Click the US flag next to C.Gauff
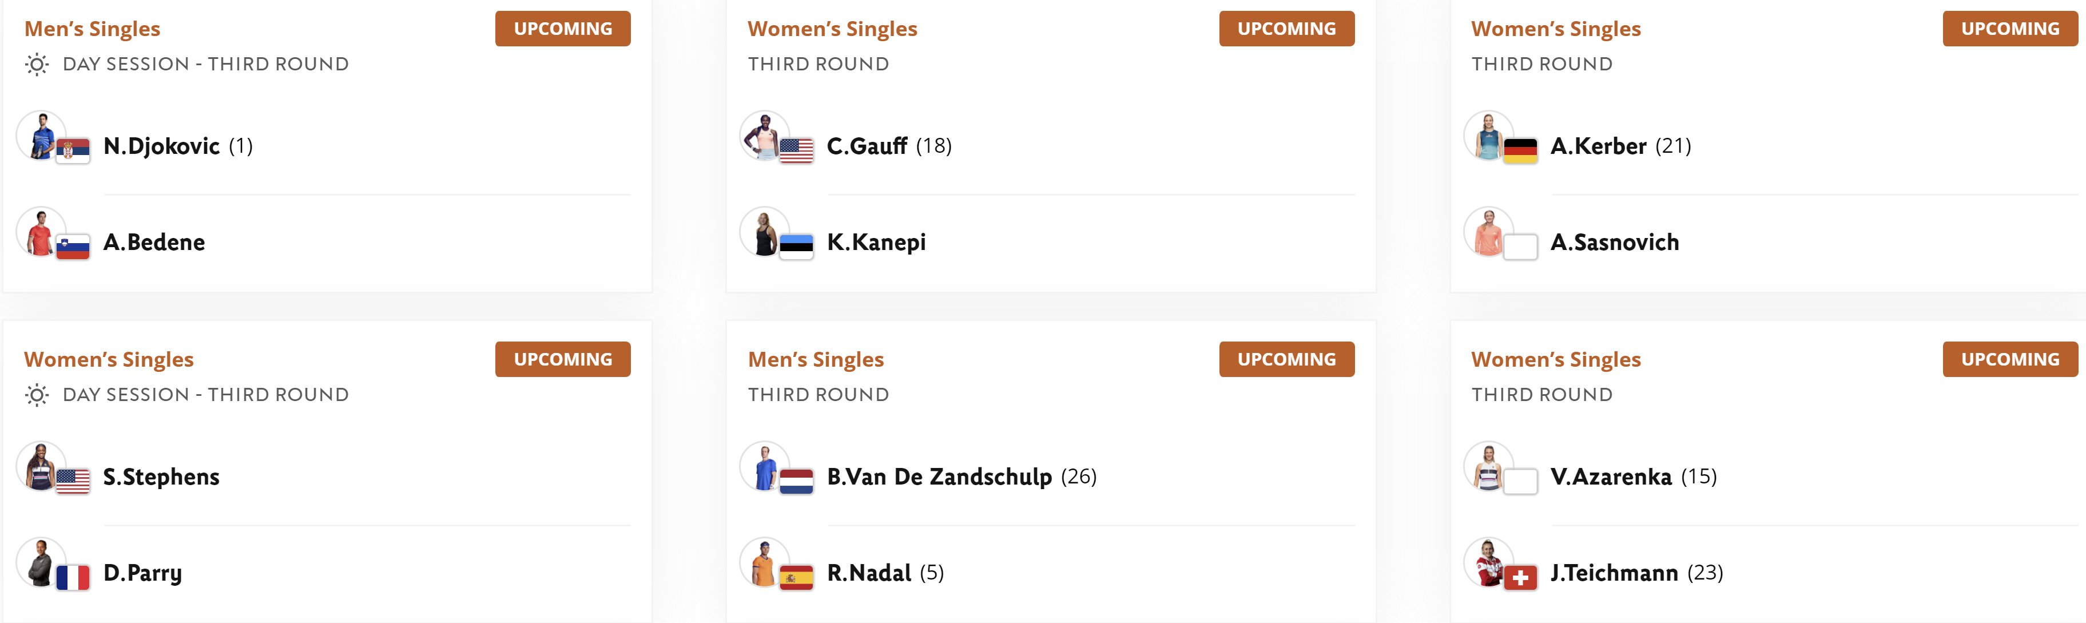Image resolution: width=2086 pixels, height=623 pixels. [x=796, y=150]
